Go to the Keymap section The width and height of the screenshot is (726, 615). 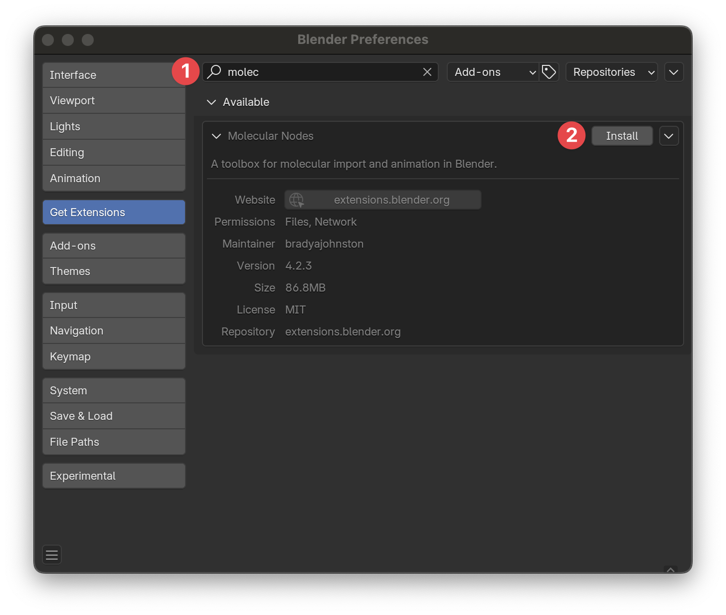[114, 356]
